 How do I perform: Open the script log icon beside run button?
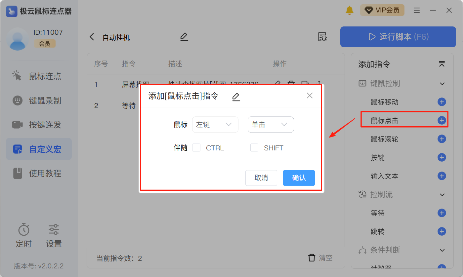click(322, 37)
